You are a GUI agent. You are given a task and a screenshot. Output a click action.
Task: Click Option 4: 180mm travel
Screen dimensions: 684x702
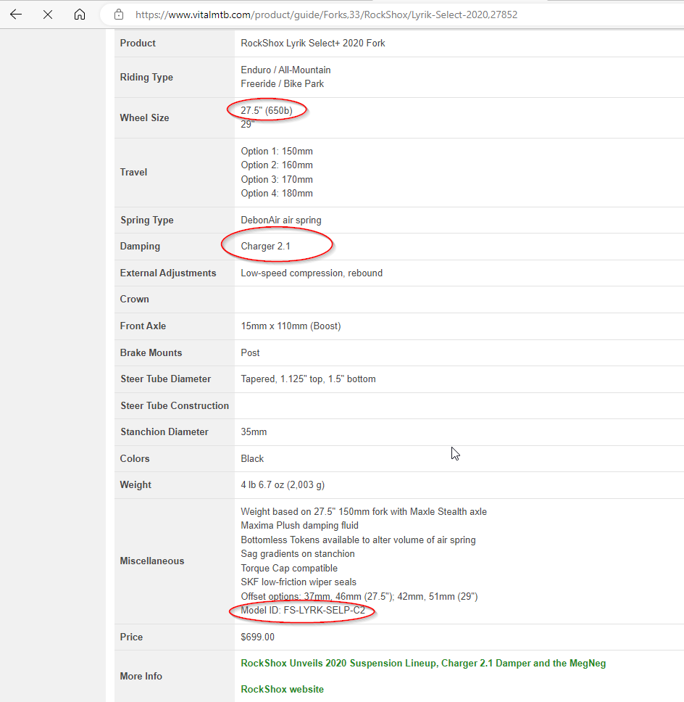(x=277, y=194)
